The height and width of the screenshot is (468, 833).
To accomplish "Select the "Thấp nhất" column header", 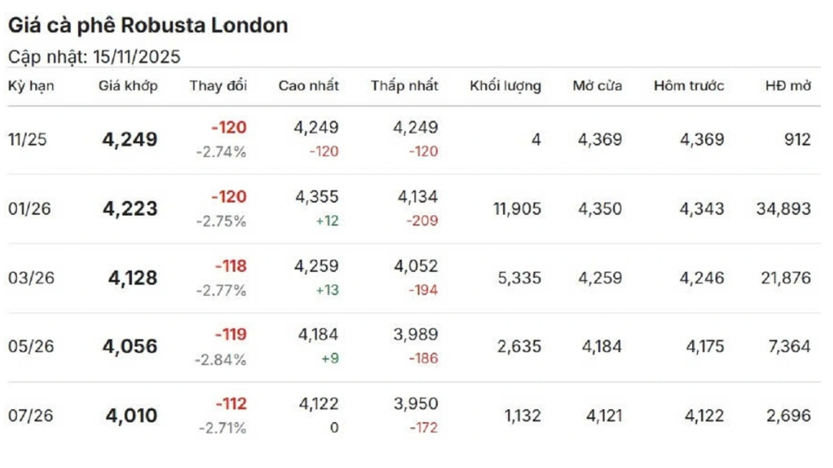I will 405,86.
